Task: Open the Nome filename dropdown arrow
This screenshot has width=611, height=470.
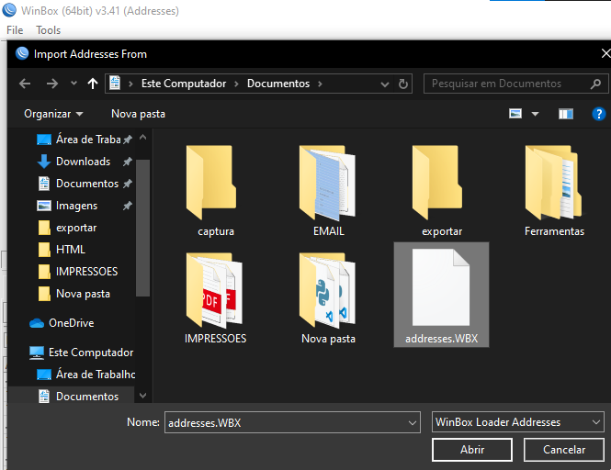Action: [412, 423]
